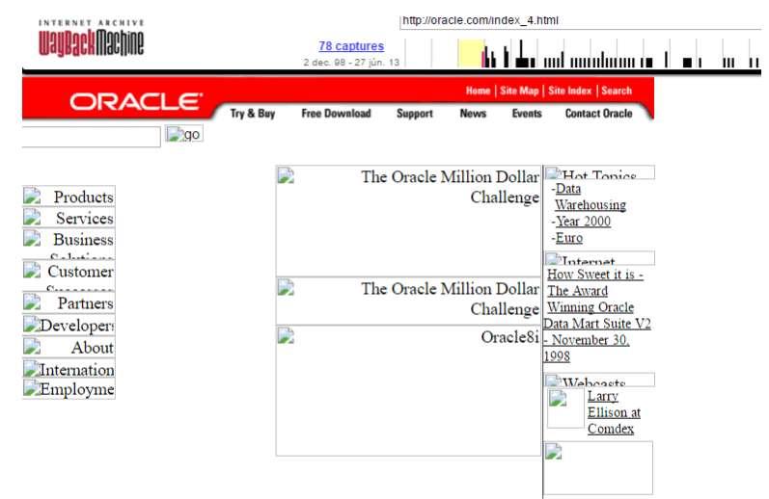Click the Webcasts header image

(x=599, y=380)
